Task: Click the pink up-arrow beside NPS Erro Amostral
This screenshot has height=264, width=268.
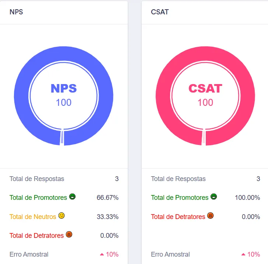Action: [x=102, y=254]
